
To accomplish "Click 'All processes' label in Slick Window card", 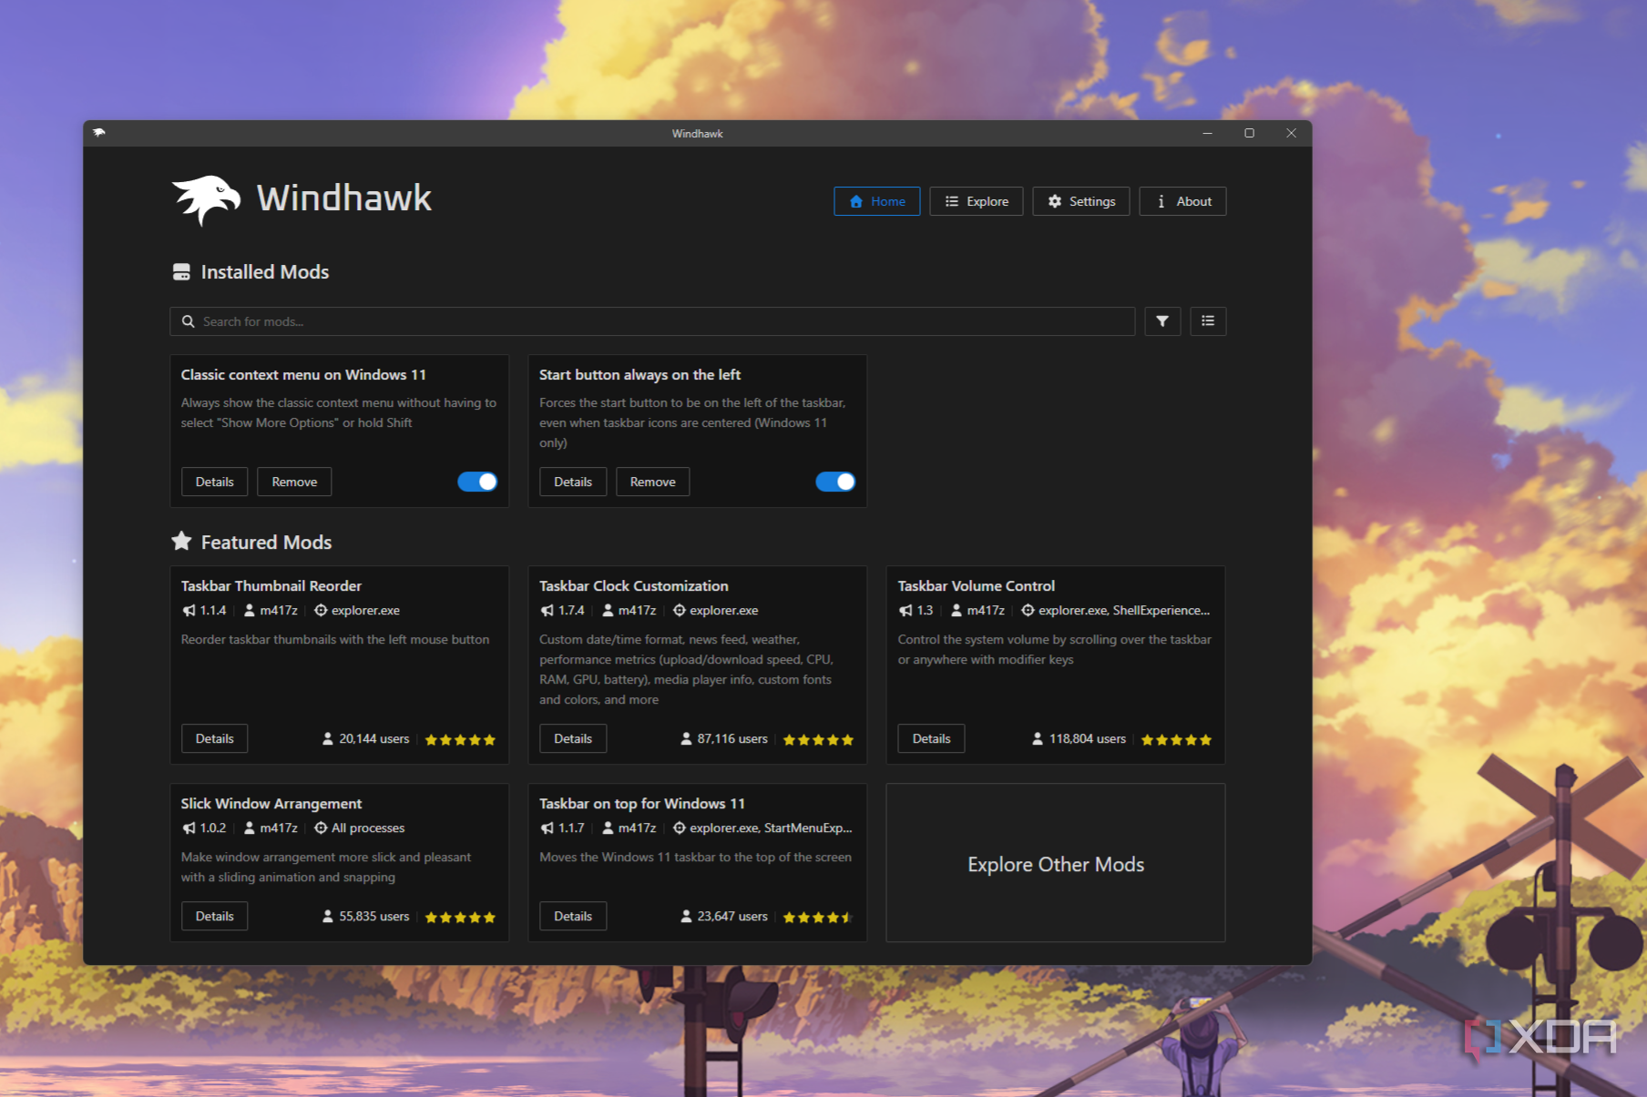I will (368, 828).
